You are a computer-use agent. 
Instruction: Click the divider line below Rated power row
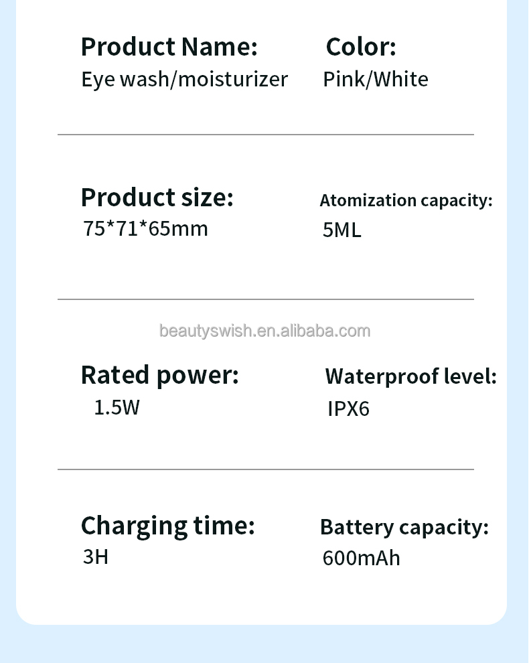click(265, 469)
